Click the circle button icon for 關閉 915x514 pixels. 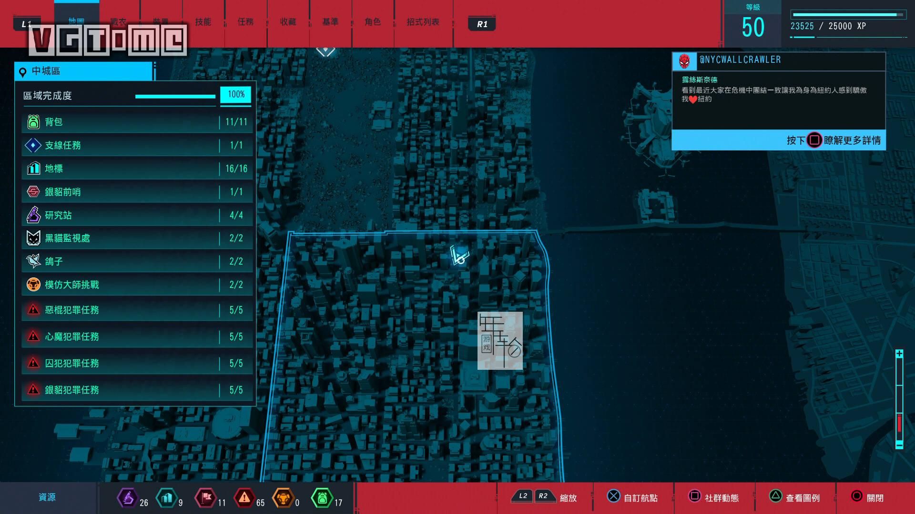(857, 496)
